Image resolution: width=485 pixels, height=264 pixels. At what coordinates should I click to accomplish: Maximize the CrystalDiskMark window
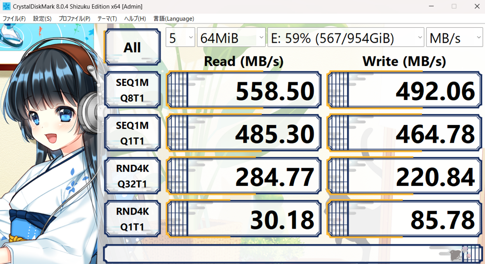[454, 6]
